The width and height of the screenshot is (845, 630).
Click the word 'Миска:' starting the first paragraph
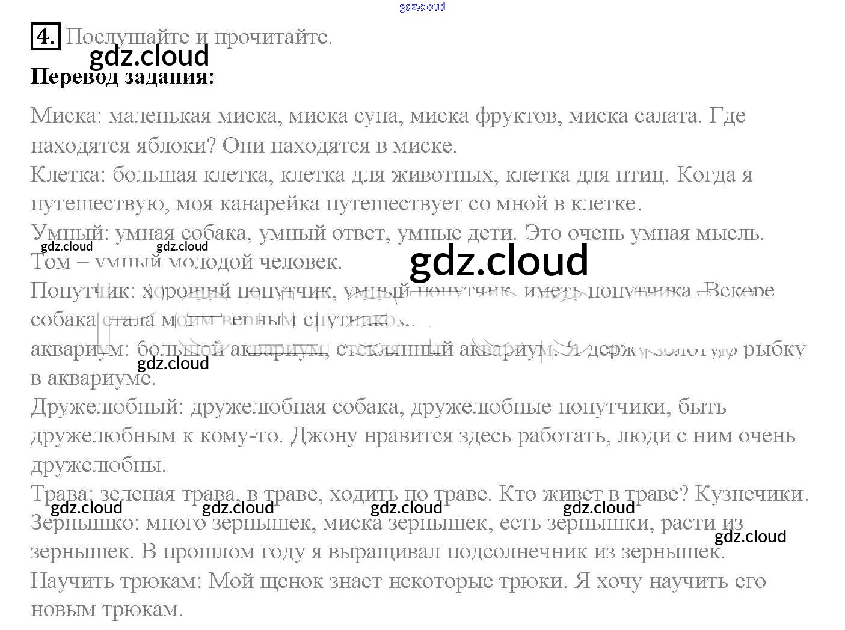(x=67, y=115)
